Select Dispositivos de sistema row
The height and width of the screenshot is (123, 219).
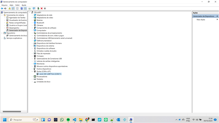click(45, 46)
